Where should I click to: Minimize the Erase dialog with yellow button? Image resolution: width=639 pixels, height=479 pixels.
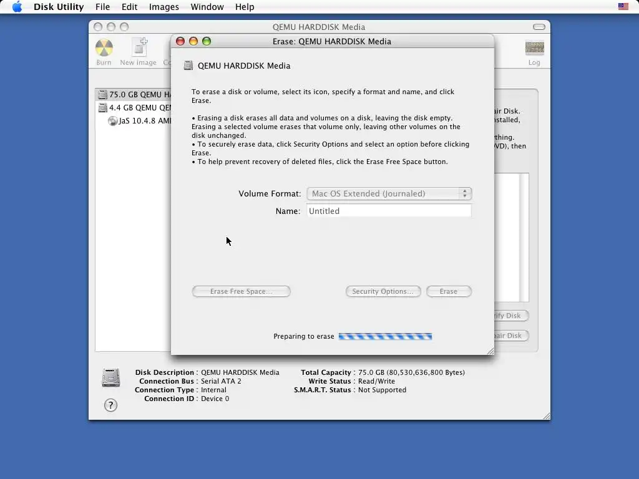pyautogui.click(x=193, y=41)
